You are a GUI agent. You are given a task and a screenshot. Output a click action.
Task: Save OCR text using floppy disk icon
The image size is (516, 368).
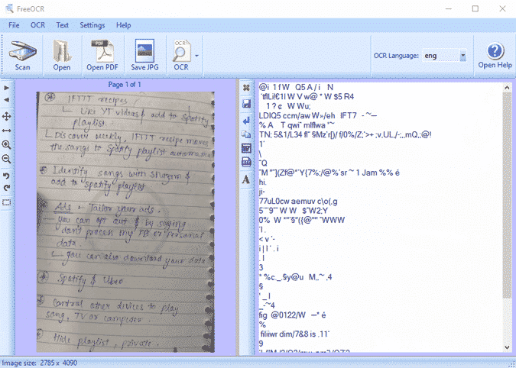(246, 104)
